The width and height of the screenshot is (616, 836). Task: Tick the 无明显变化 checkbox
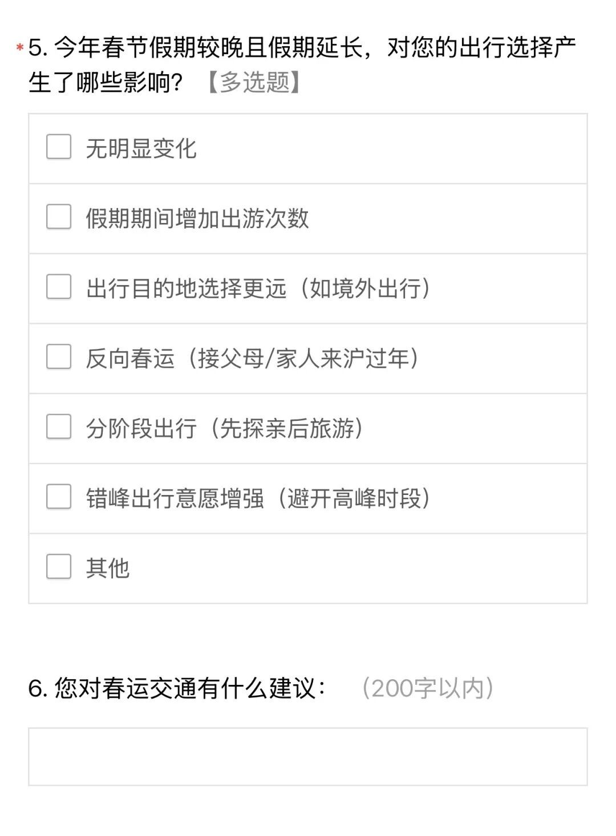coord(59,147)
